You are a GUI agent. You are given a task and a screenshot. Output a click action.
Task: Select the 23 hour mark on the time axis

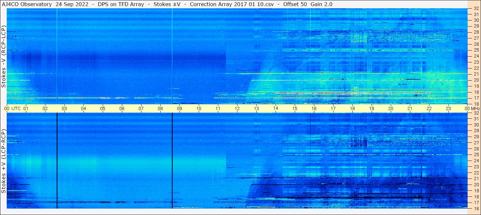448,108
